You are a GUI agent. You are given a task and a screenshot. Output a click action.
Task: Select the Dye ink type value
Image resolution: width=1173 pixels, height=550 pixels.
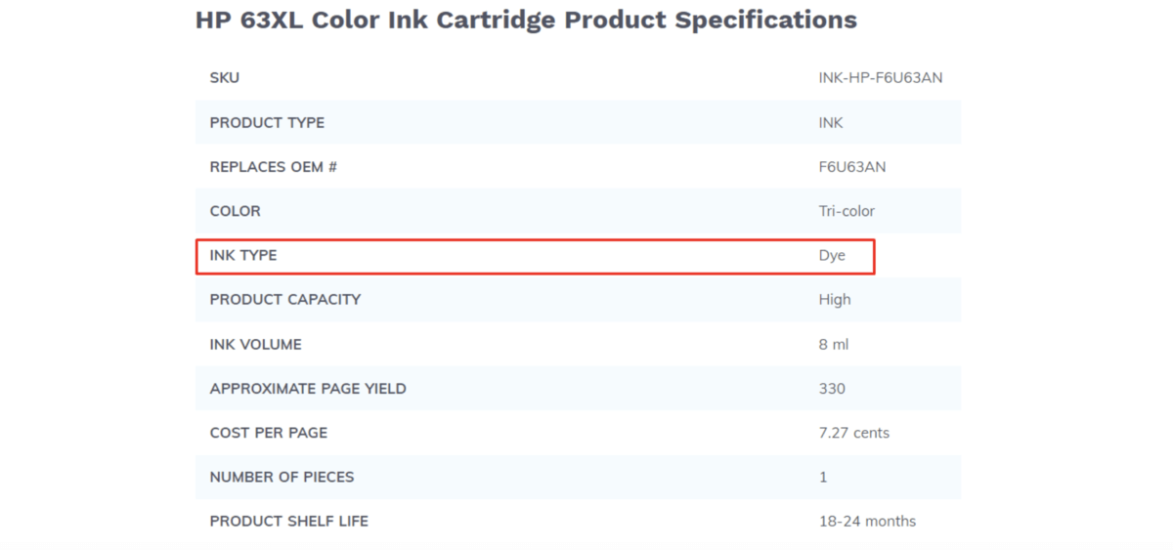tap(832, 256)
